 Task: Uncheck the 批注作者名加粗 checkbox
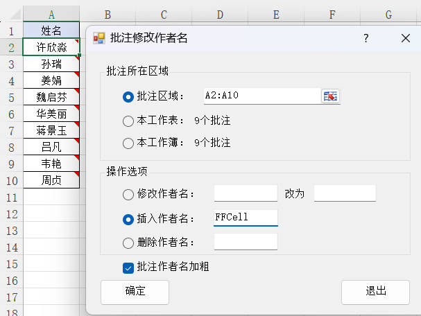pyautogui.click(x=128, y=267)
